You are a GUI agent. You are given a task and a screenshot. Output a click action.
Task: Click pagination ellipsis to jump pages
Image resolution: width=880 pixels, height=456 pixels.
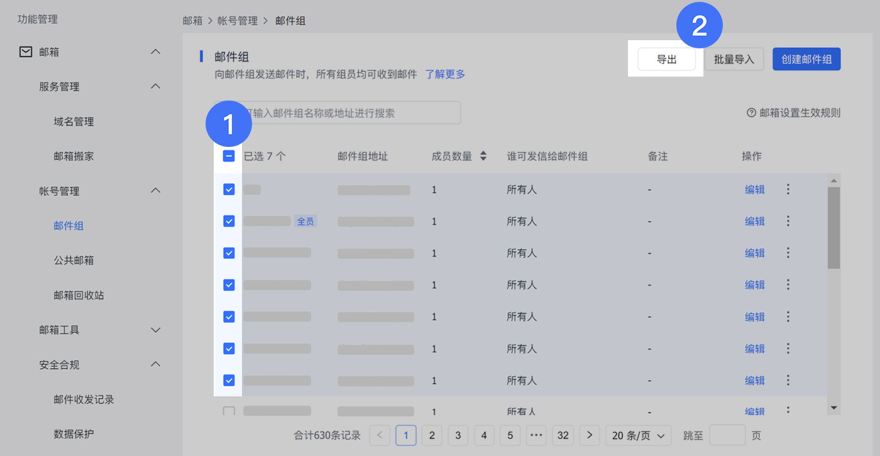536,435
